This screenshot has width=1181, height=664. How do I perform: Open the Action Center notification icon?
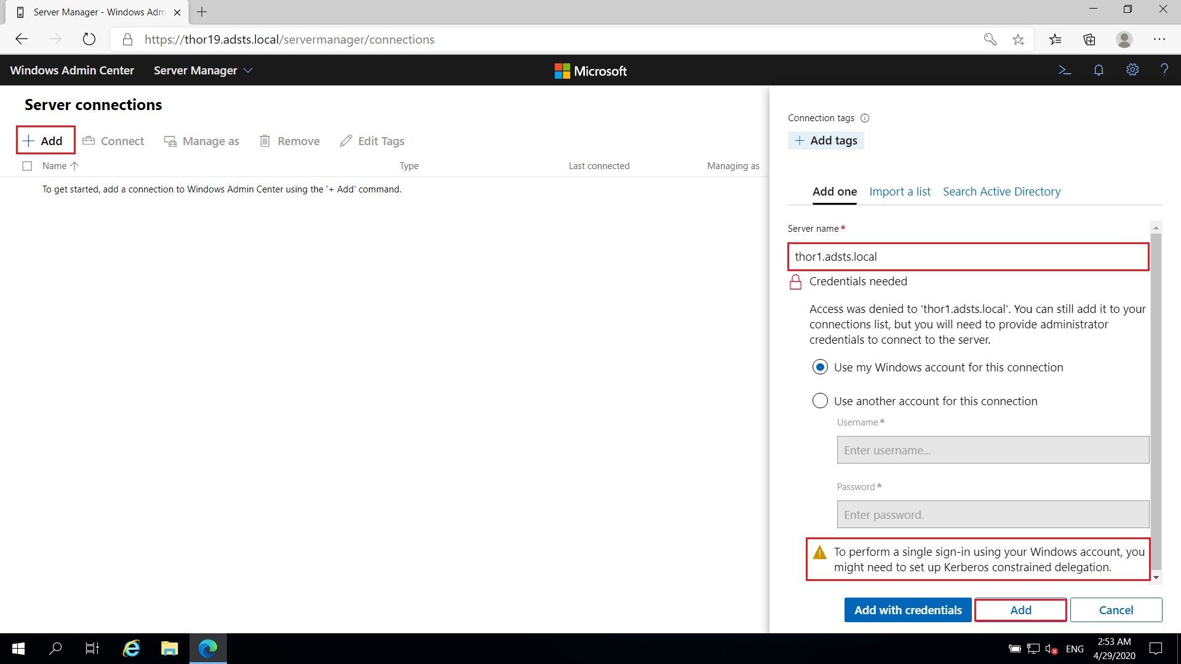point(1156,649)
